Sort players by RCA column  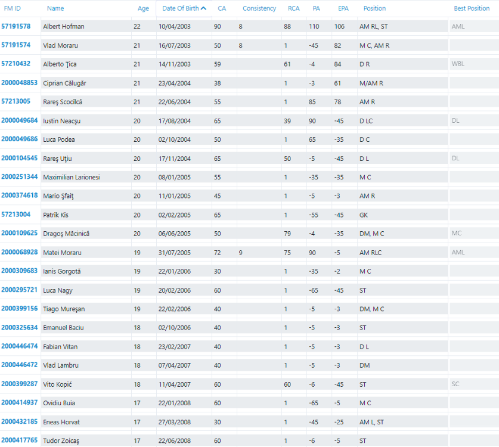[x=293, y=8]
